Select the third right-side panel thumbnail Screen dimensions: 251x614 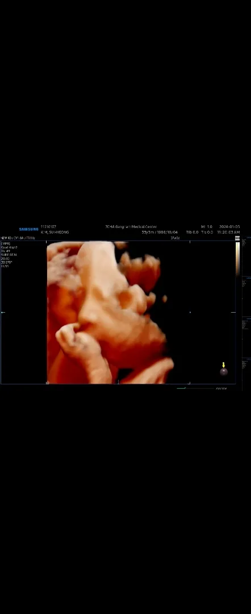click(246, 337)
